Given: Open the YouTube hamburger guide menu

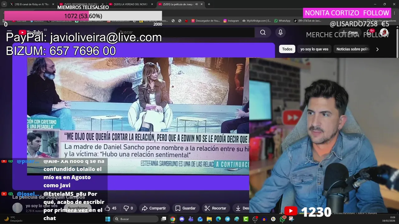Looking at the screenshot, I should [x=9, y=32].
